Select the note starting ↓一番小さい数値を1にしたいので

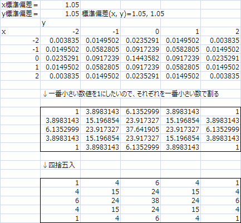130,94
